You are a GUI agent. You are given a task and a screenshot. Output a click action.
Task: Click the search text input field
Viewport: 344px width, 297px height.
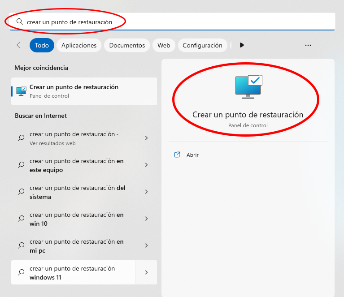(x=179, y=22)
